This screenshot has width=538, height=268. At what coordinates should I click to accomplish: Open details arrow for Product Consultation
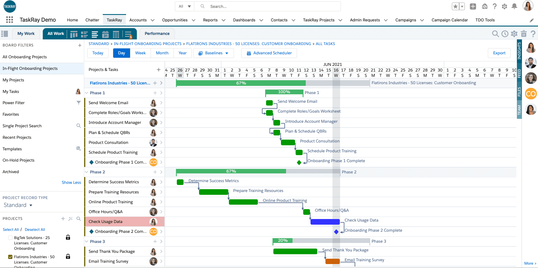[x=161, y=142]
